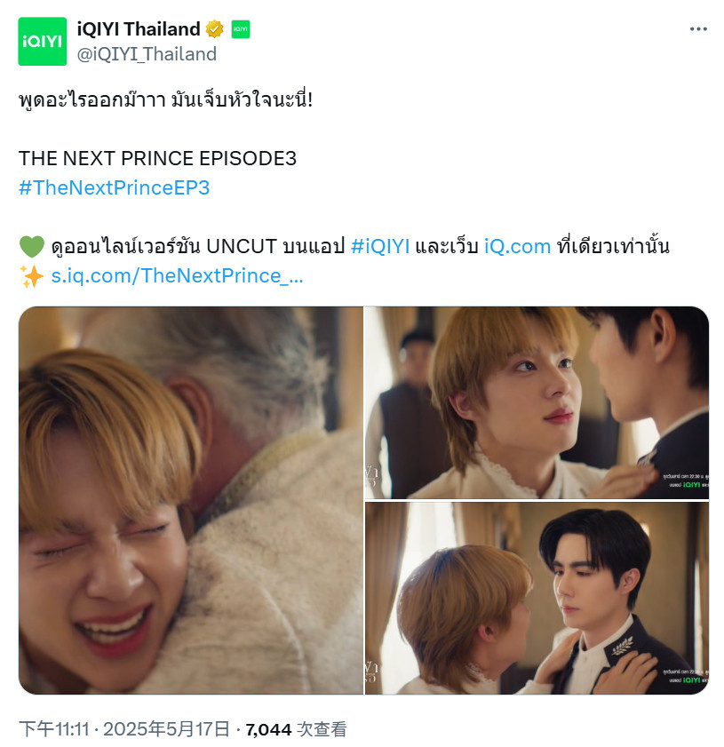The width and height of the screenshot is (724, 747).
Task: Click the first Thai caption line
Action: pos(165,100)
